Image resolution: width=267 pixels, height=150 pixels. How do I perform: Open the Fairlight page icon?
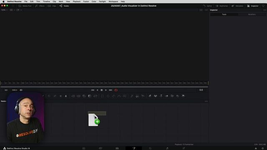click(167, 148)
